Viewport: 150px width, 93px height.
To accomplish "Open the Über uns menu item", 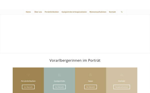I will point(38,12).
